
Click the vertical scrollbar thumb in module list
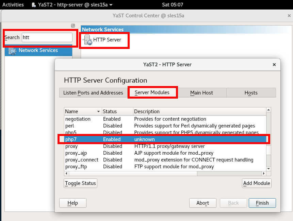click(x=268, y=150)
